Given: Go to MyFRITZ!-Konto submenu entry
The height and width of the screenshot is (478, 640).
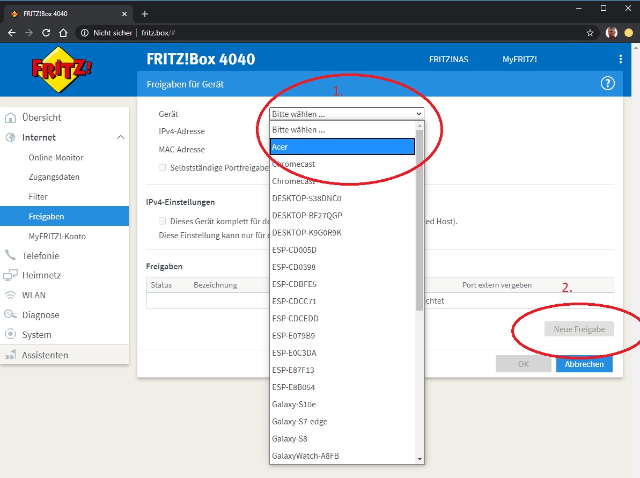Looking at the screenshot, I should (57, 236).
